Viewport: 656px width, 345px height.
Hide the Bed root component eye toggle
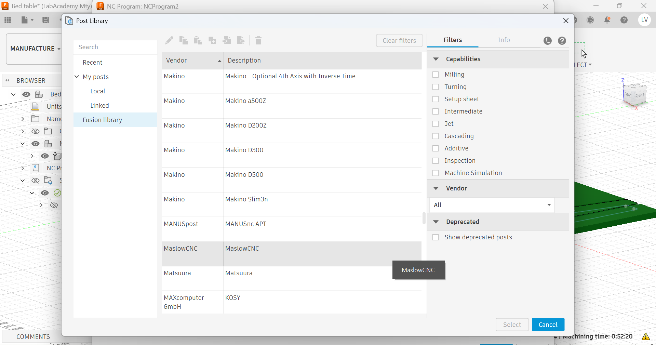click(x=26, y=94)
